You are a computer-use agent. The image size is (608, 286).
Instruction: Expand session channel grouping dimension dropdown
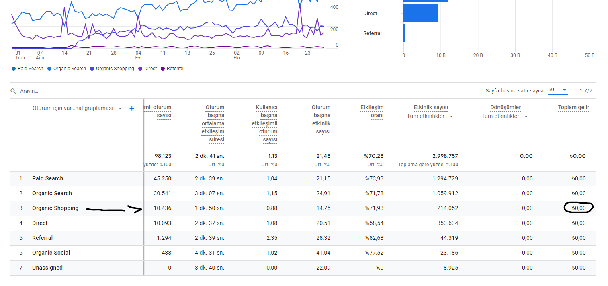120,108
